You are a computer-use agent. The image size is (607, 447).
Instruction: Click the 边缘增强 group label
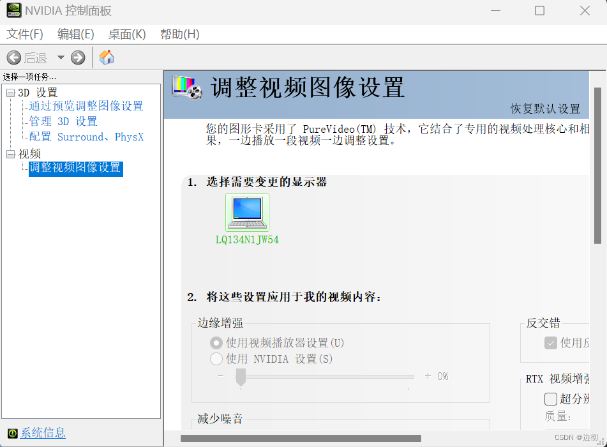tap(220, 323)
